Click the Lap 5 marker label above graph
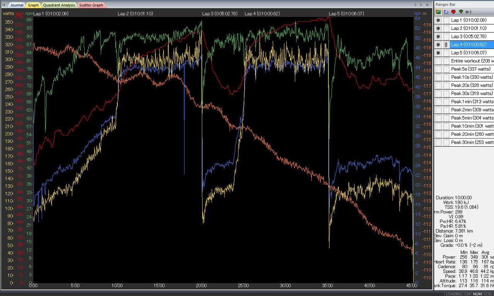This screenshot has width=494, height=296. (346, 14)
